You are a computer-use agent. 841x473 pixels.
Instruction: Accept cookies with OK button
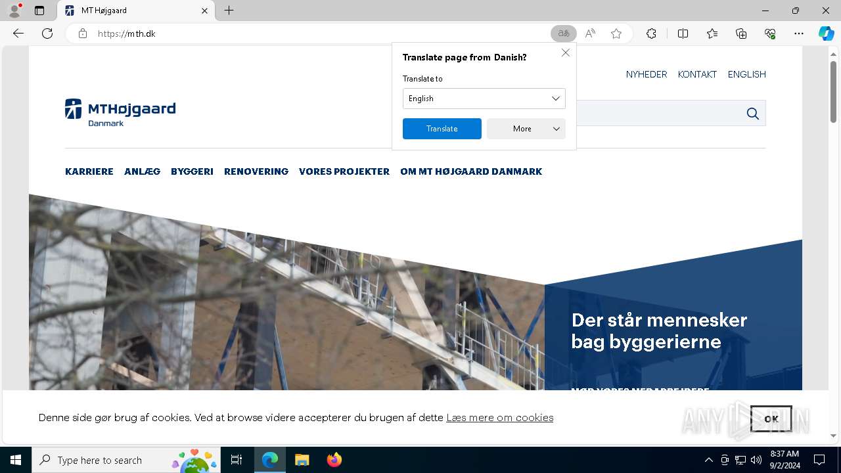click(x=771, y=418)
